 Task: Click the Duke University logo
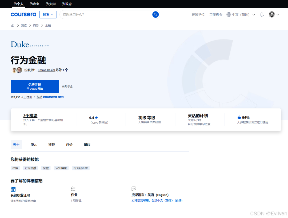pyautogui.click(x=30, y=44)
